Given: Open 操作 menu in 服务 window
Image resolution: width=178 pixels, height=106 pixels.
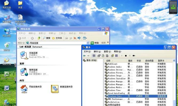Looking at the screenshot, I should [x=97, y=51].
